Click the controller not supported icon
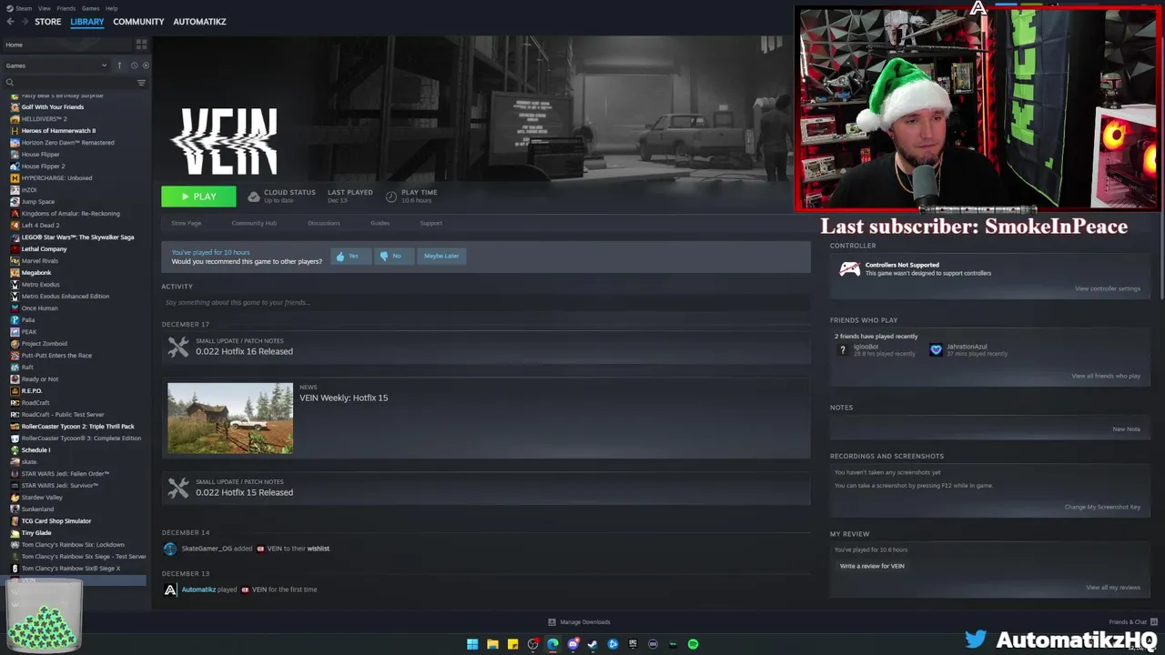 (849, 268)
